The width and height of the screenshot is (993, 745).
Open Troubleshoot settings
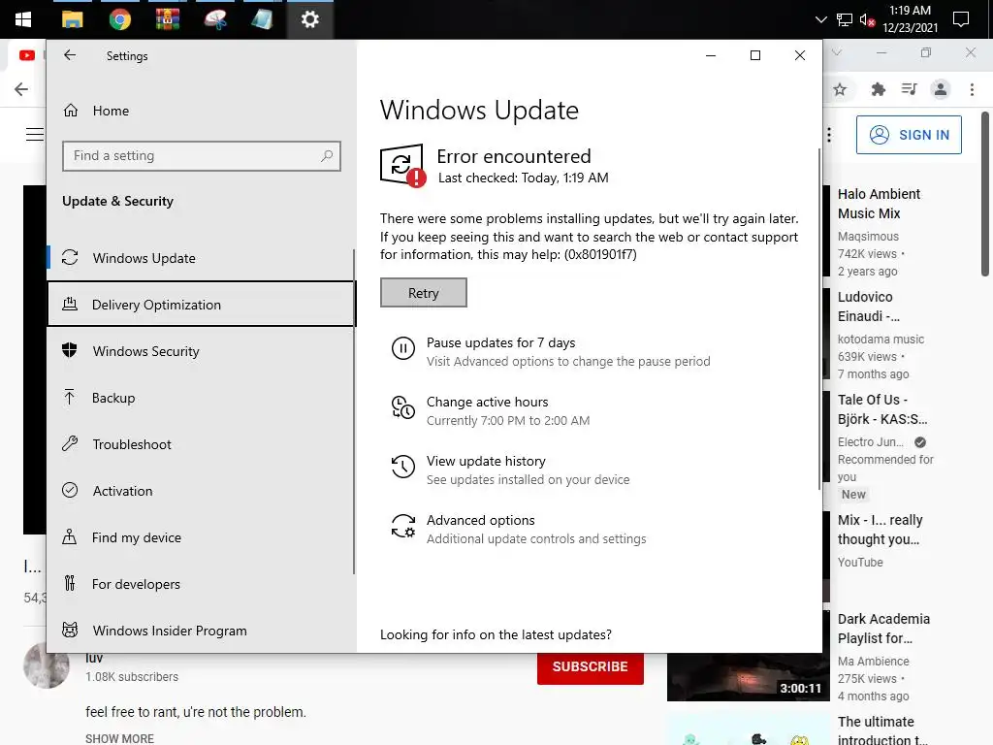click(x=202, y=444)
